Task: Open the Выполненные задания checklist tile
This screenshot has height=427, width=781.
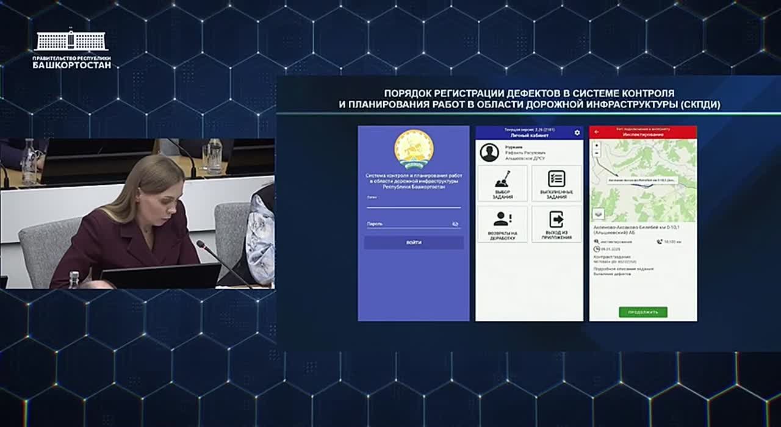Action: (x=556, y=183)
